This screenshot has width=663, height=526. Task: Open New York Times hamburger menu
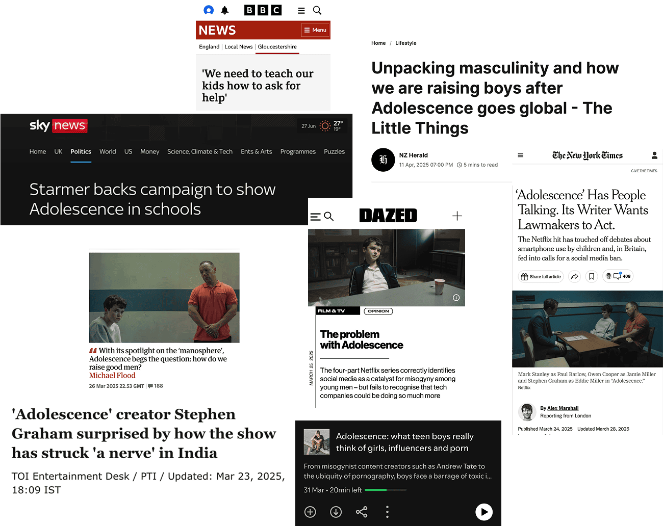tap(521, 155)
